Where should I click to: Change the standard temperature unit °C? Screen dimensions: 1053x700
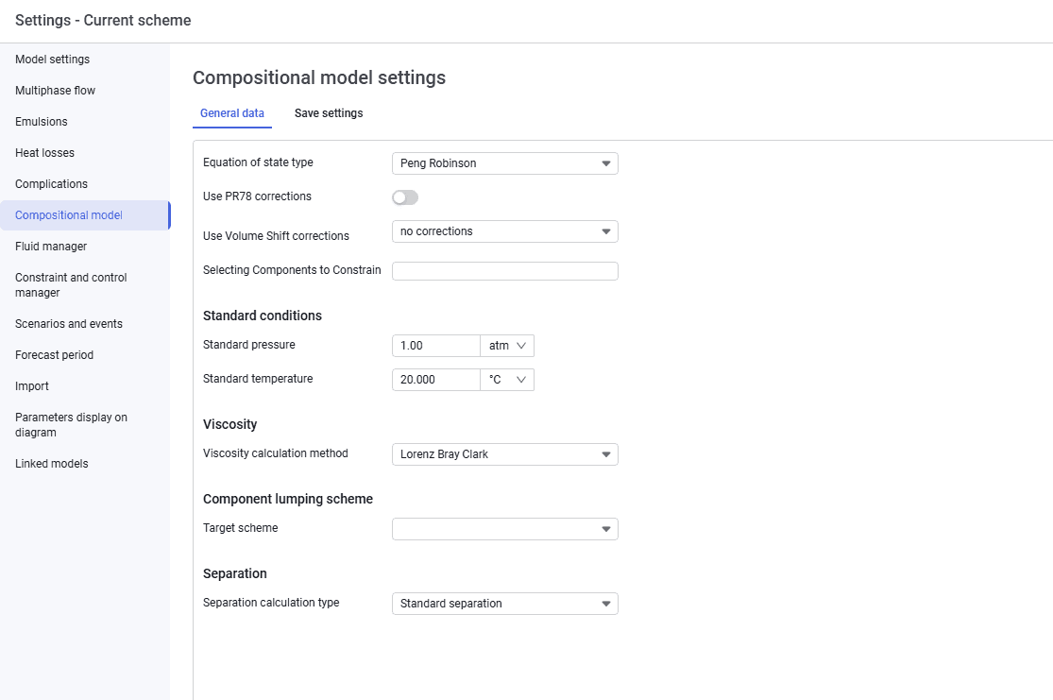[x=507, y=381]
